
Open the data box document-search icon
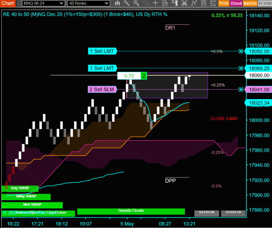(165, 3)
